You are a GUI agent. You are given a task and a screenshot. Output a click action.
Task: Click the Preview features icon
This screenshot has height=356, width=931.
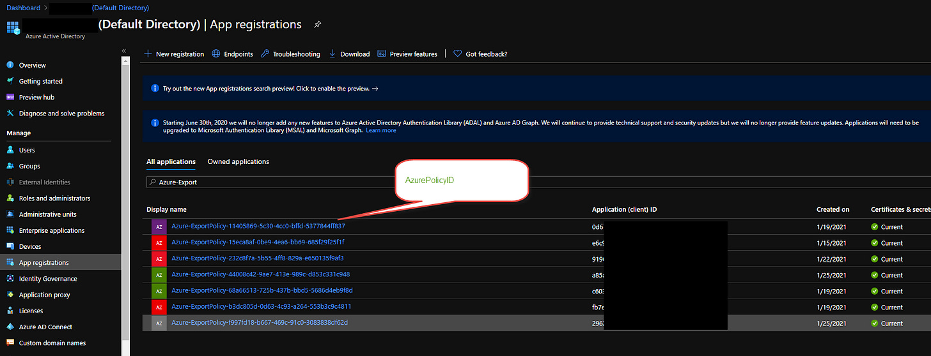pyautogui.click(x=382, y=54)
